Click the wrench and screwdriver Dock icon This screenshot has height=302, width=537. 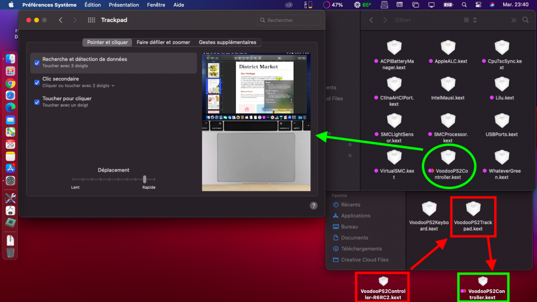(10, 198)
